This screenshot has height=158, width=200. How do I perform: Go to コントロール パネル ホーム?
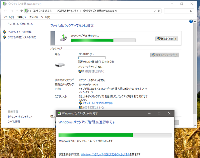[x=20, y=24]
